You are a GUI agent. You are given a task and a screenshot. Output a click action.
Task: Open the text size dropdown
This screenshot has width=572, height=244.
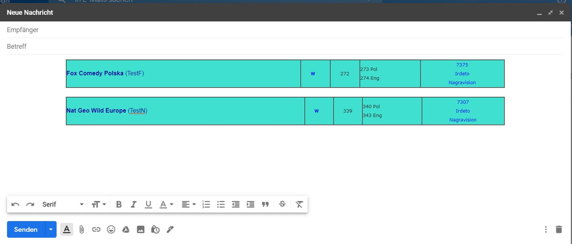click(x=99, y=204)
